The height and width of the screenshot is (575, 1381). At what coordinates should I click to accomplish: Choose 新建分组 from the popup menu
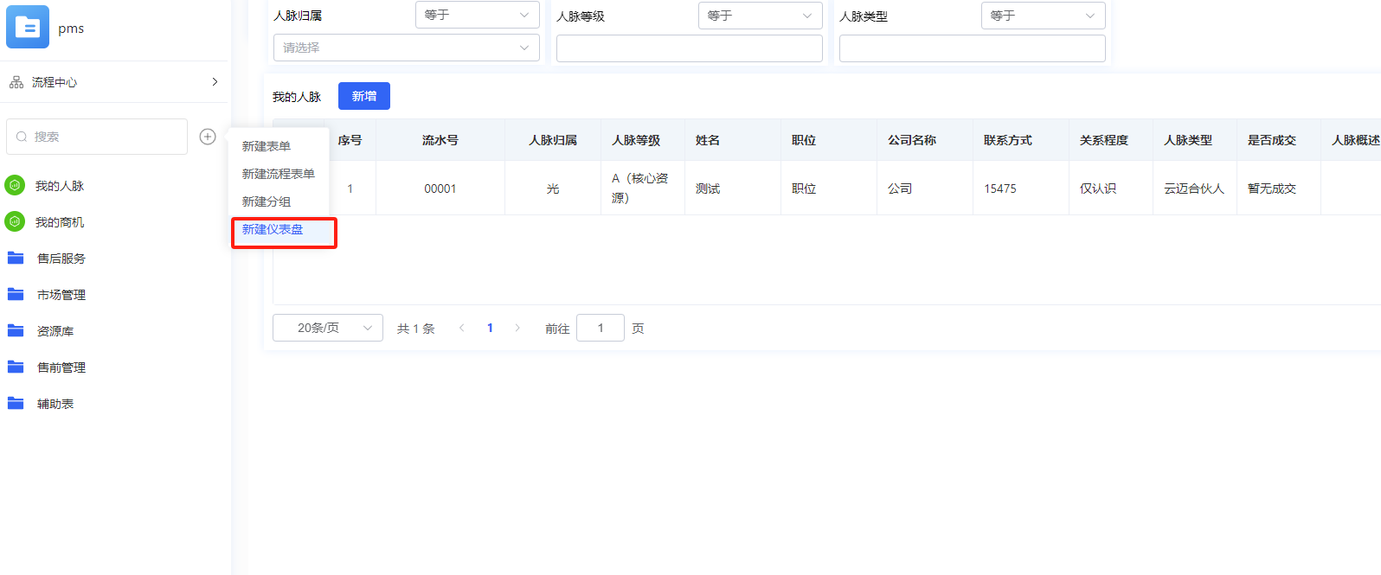[267, 201]
